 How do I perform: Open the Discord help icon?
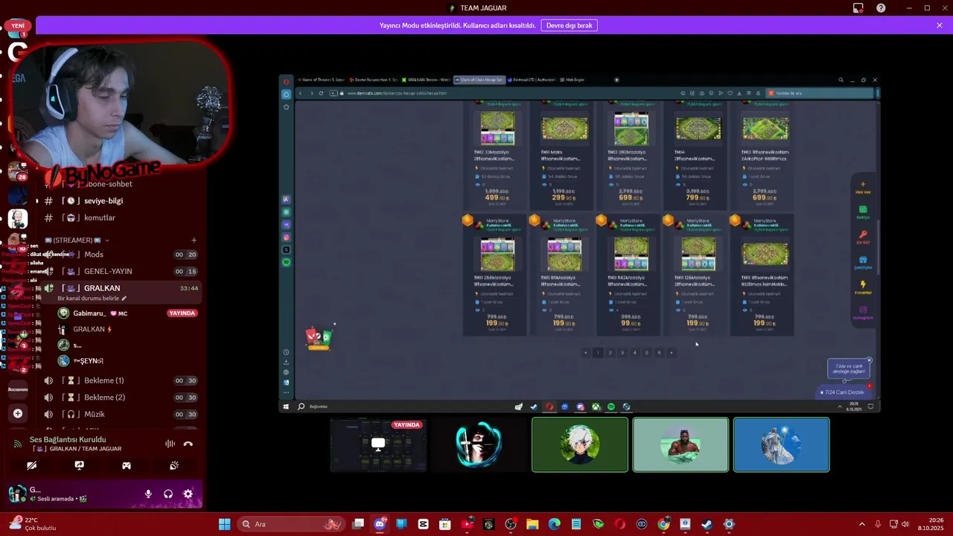(x=881, y=8)
